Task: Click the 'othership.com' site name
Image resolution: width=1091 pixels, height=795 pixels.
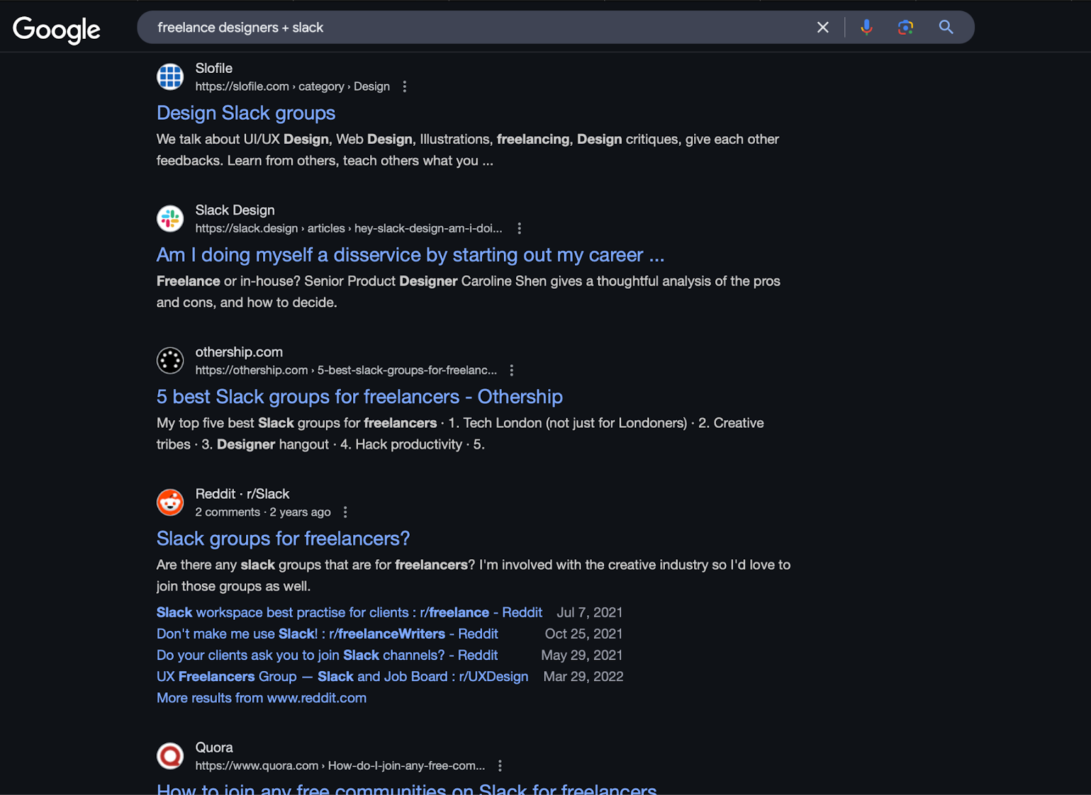Action: pos(239,352)
